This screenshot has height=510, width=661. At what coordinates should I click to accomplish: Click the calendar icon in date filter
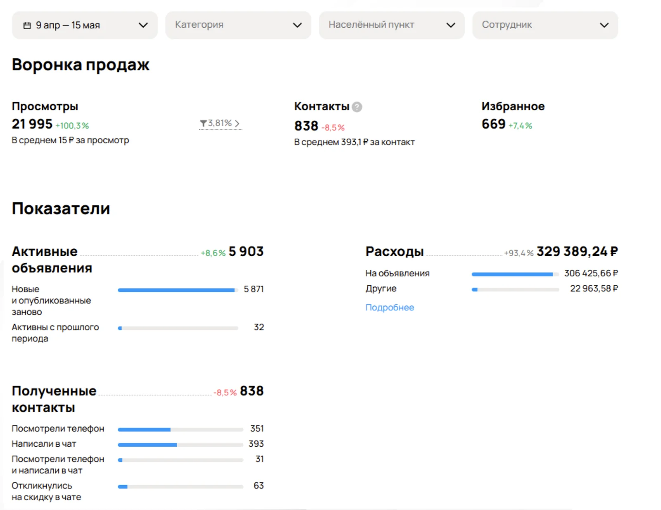point(27,26)
